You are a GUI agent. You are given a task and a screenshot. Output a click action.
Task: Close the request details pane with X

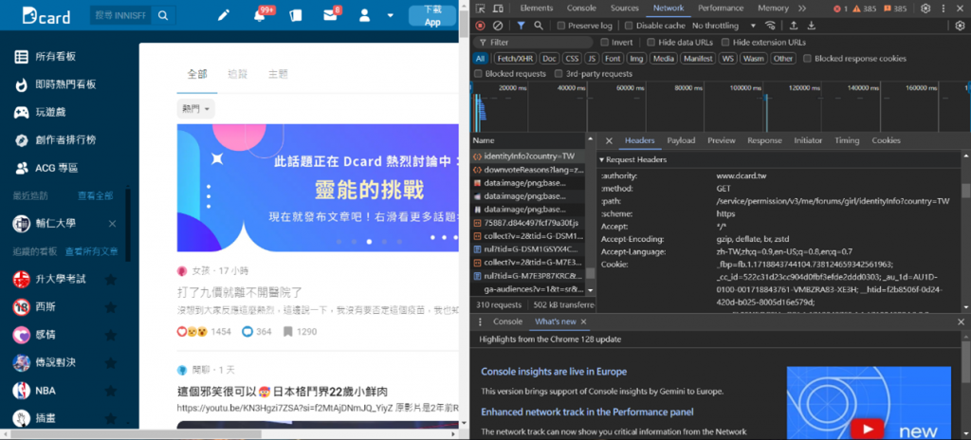[609, 140]
